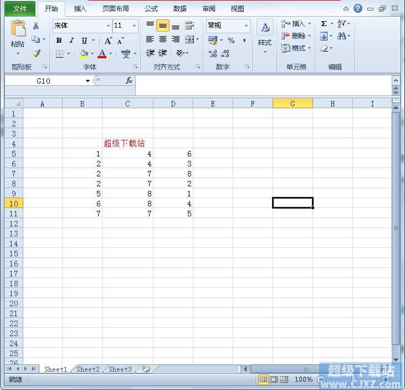Increase decimal places

(213, 53)
